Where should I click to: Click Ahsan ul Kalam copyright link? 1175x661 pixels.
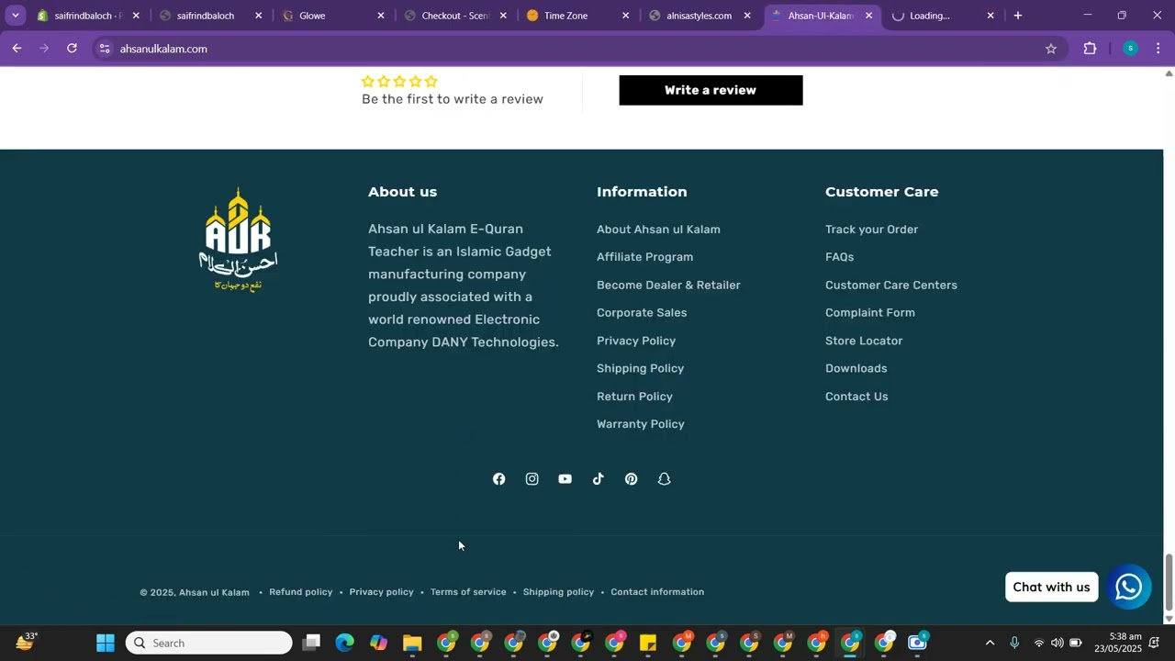point(214,593)
